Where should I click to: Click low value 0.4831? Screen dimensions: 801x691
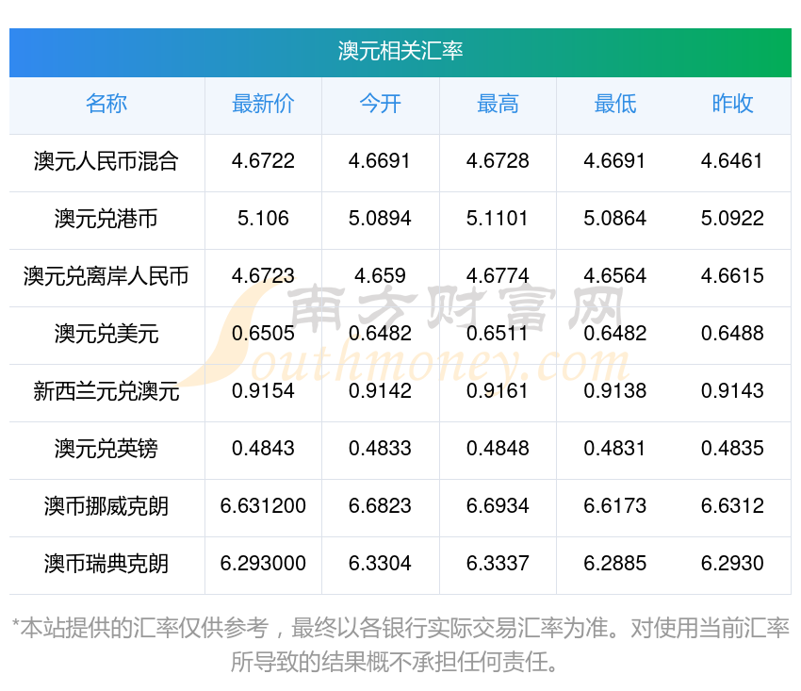point(614,449)
